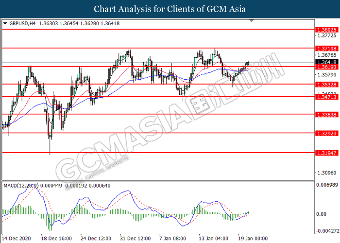Screen dimensions: 340x243
Task: Click the black triangle beside GBPUSD,H4
Action: click(x=5, y=23)
